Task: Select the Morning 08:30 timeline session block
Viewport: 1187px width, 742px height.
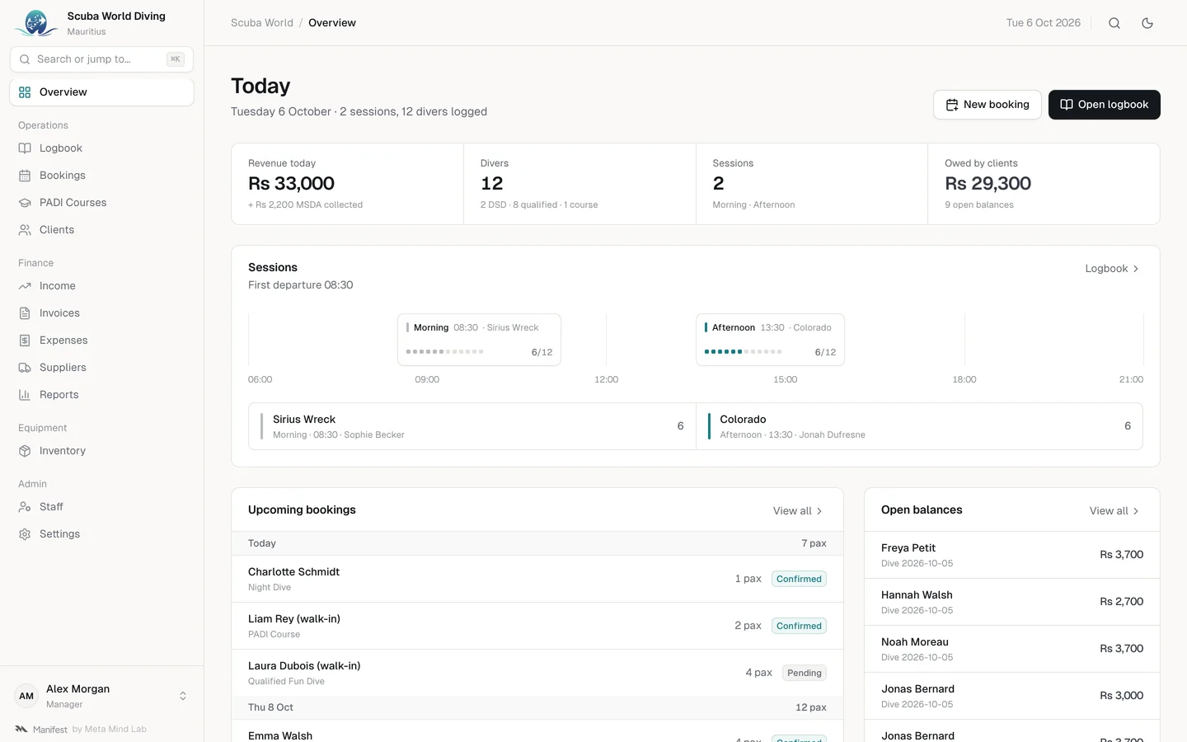Action: coord(479,340)
